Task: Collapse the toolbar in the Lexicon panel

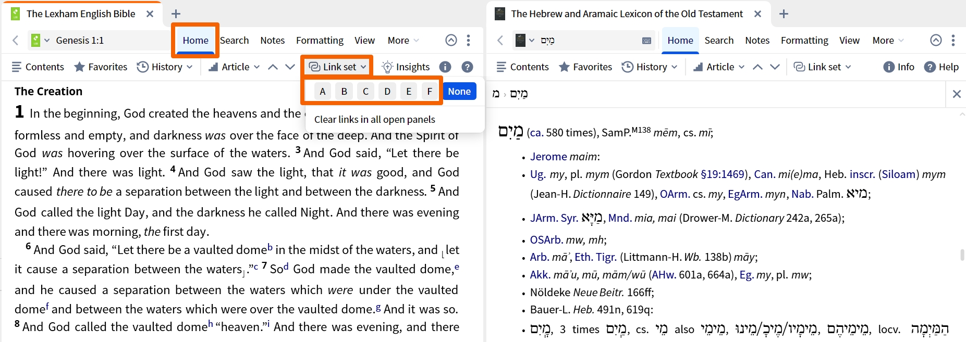Action: (x=936, y=40)
